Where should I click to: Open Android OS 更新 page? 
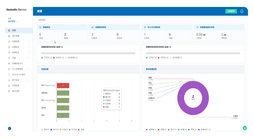coord(18,75)
